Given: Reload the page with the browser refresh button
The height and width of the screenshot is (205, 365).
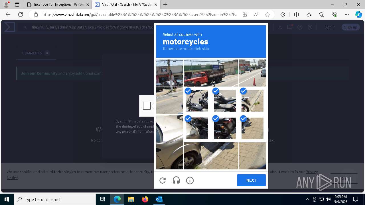Looking at the screenshot, I should [21, 15].
